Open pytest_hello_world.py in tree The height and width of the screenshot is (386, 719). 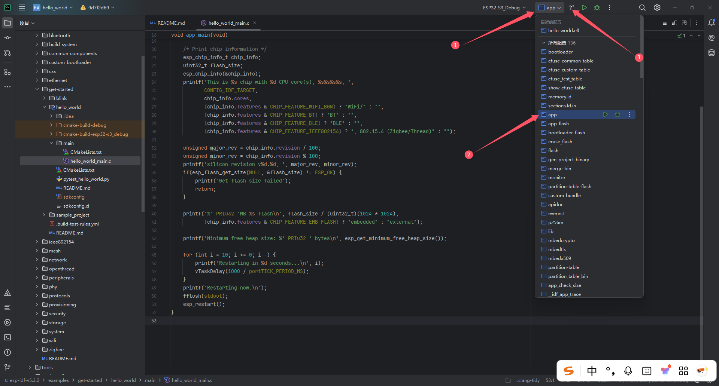[x=86, y=179]
